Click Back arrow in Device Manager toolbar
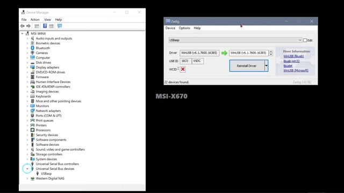 [23, 26]
